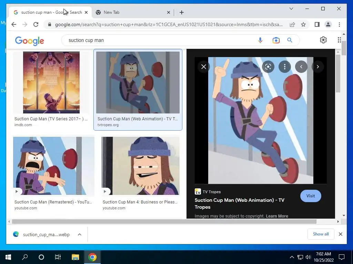The width and height of the screenshot is (353, 264).
Task: View site information lock icon
Action: 50,24
